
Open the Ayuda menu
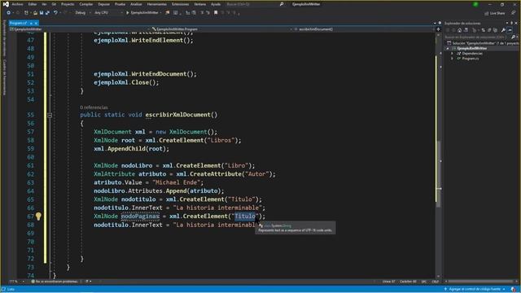(x=216, y=4)
